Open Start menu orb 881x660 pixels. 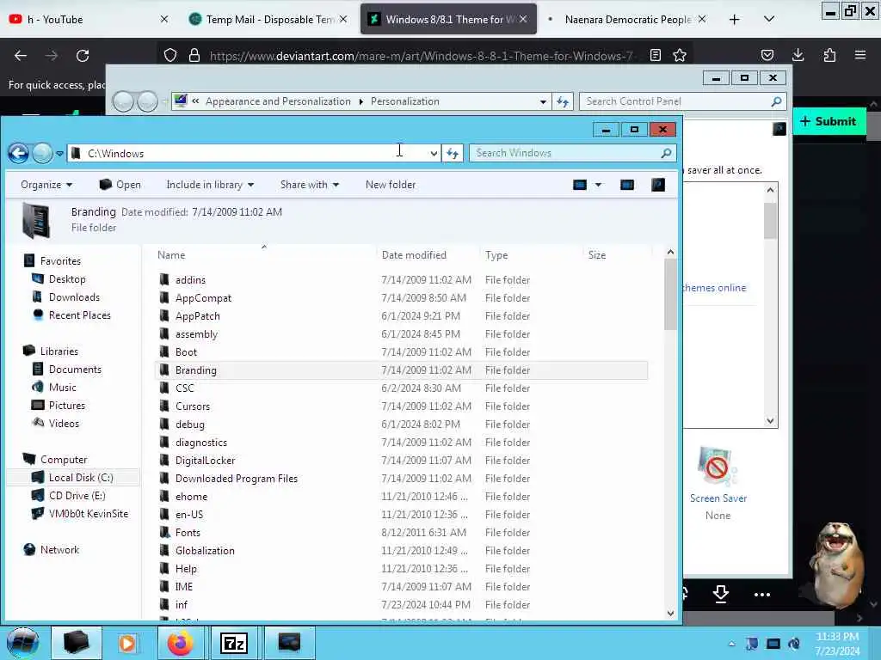click(x=22, y=643)
